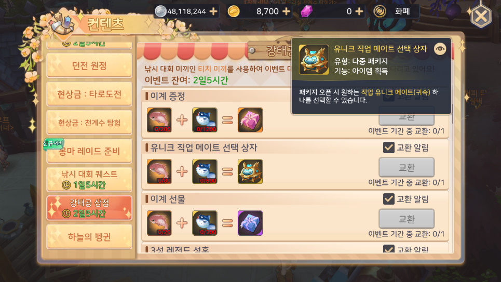
Task: Add gold coins with the plus icon
Action: point(286,11)
